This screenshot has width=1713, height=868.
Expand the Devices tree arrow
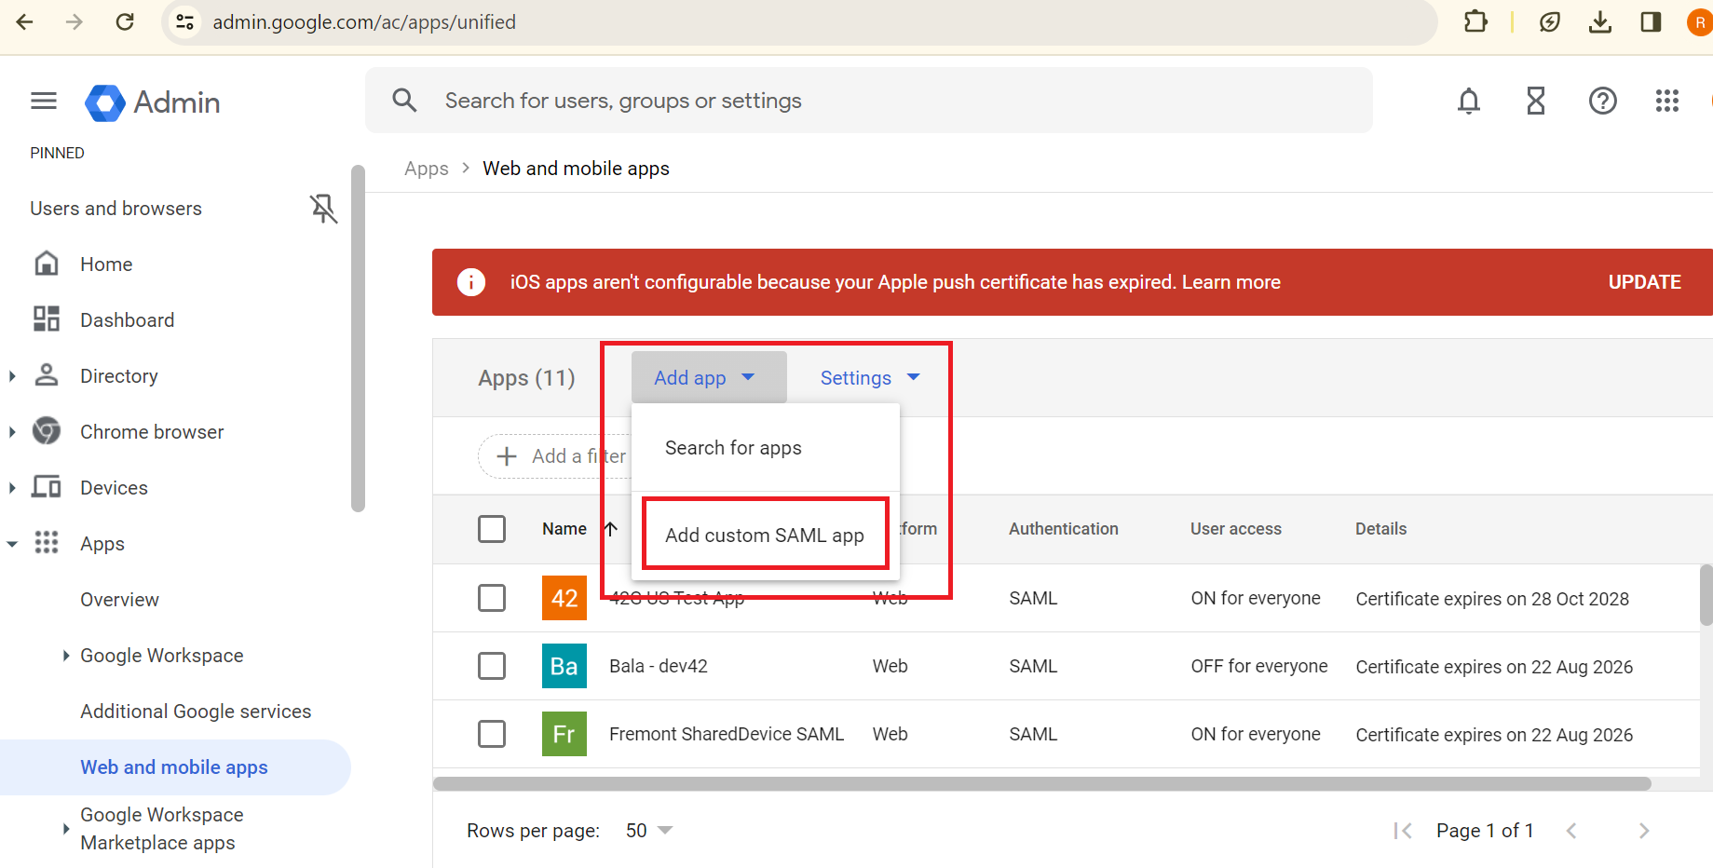pos(12,488)
